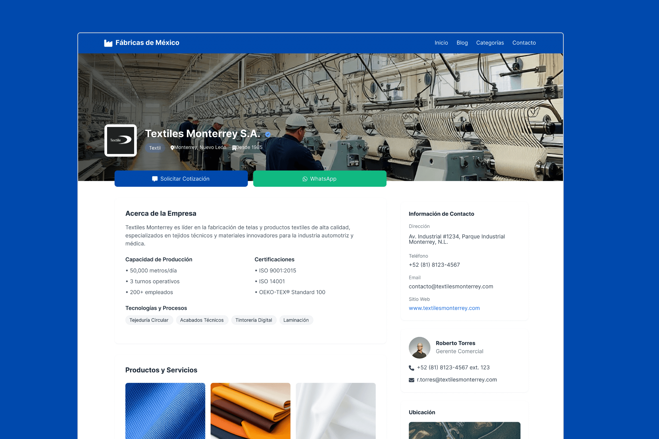This screenshot has width=659, height=439.
Task: Click the Textiles Monterrey company logo
Action: pyautogui.click(x=121, y=140)
